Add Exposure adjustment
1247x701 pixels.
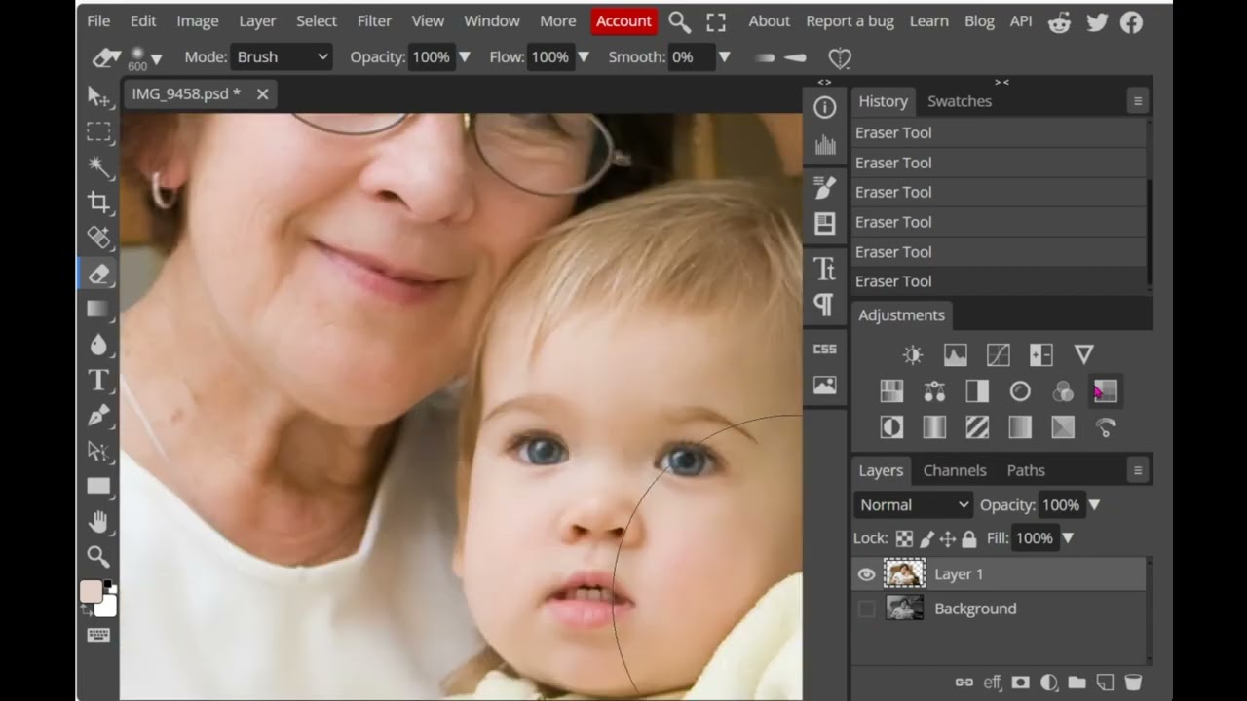(1041, 355)
